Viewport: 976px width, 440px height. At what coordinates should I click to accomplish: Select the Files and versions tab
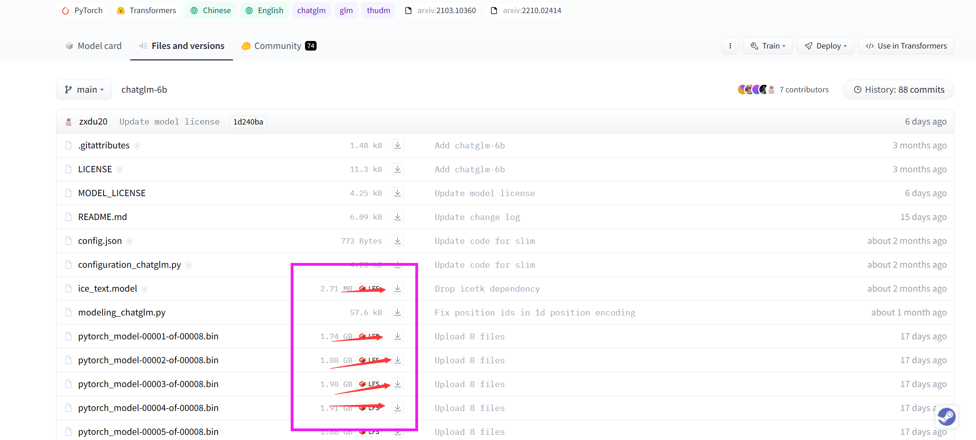182,46
